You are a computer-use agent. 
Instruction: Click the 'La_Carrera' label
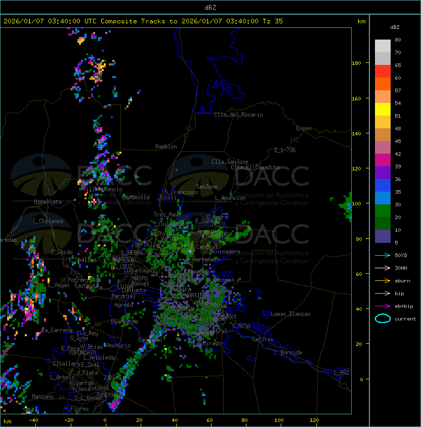coord(57,330)
